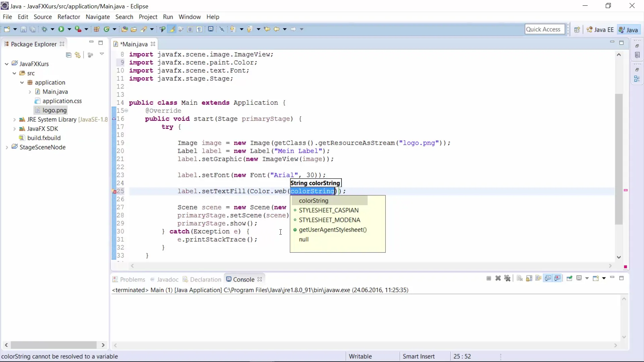Screen dimensions: 644x362
Task: Switch to the Declaration tab
Action: pyautogui.click(x=202, y=280)
